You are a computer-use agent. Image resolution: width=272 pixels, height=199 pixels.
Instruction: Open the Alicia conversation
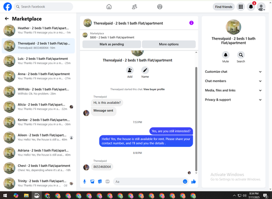click(x=38, y=107)
